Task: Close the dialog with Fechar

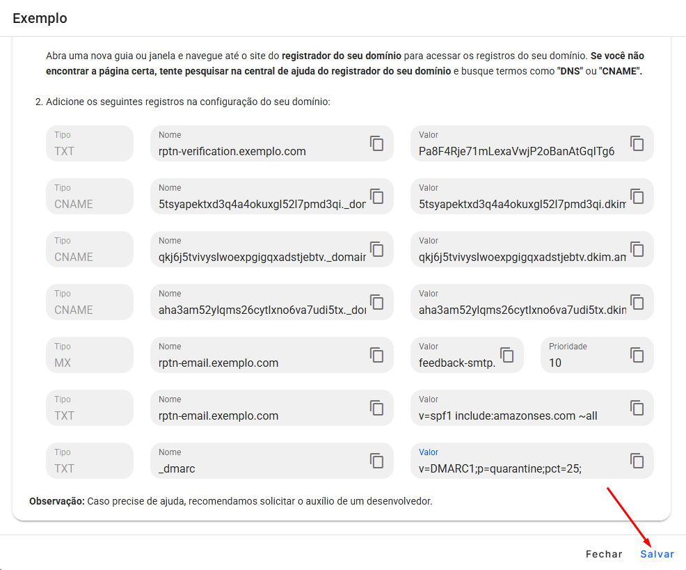Action: coord(604,554)
